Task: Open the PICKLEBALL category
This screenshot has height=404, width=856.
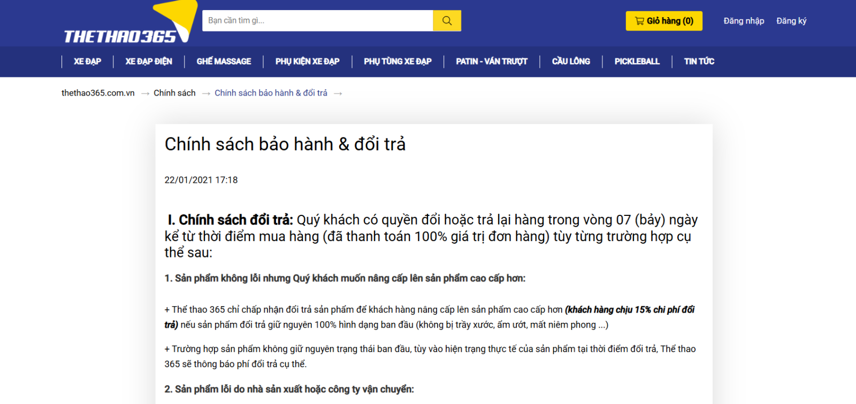Action: pyautogui.click(x=637, y=61)
